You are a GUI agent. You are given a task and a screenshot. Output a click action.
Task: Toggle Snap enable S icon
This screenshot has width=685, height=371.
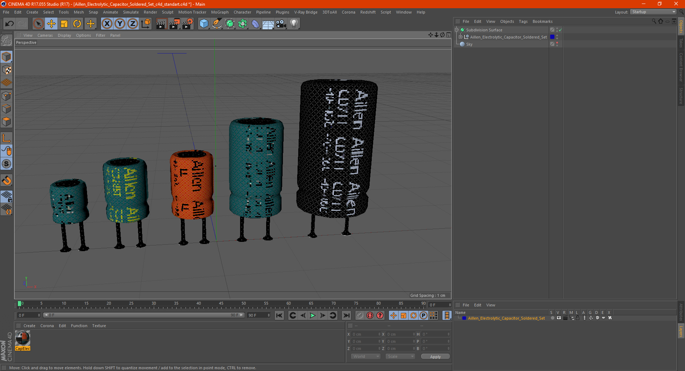6,164
